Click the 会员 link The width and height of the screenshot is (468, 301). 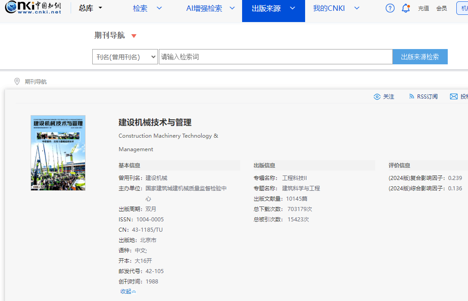click(x=441, y=9)
